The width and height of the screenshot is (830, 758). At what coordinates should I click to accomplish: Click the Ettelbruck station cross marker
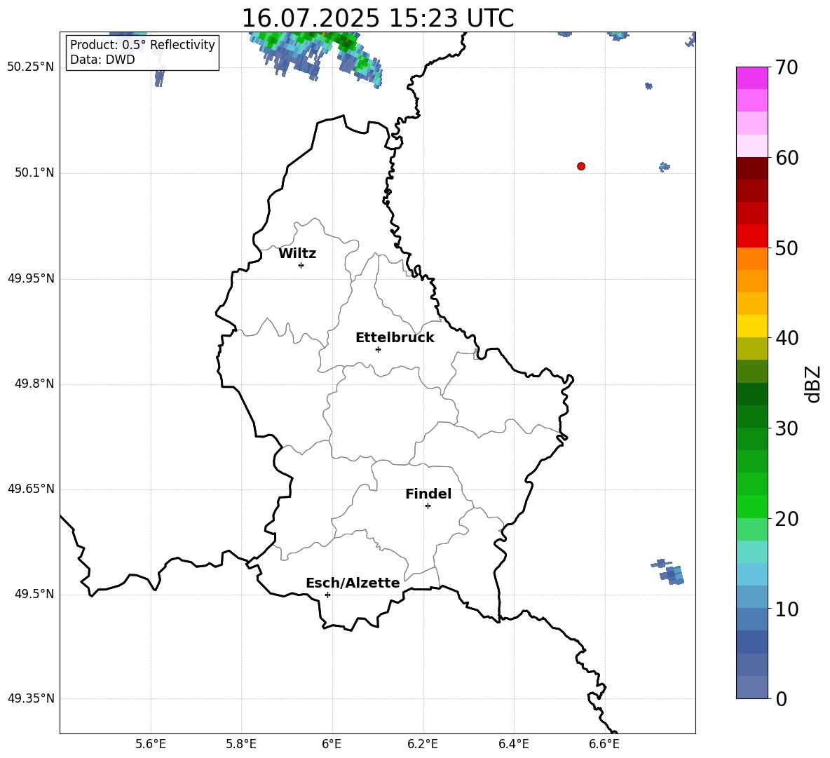tap(378, 349)
